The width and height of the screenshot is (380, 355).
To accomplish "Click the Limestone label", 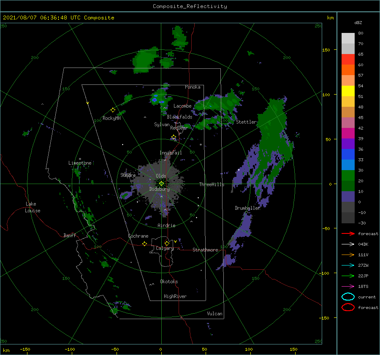I will [x=80, y=163].
